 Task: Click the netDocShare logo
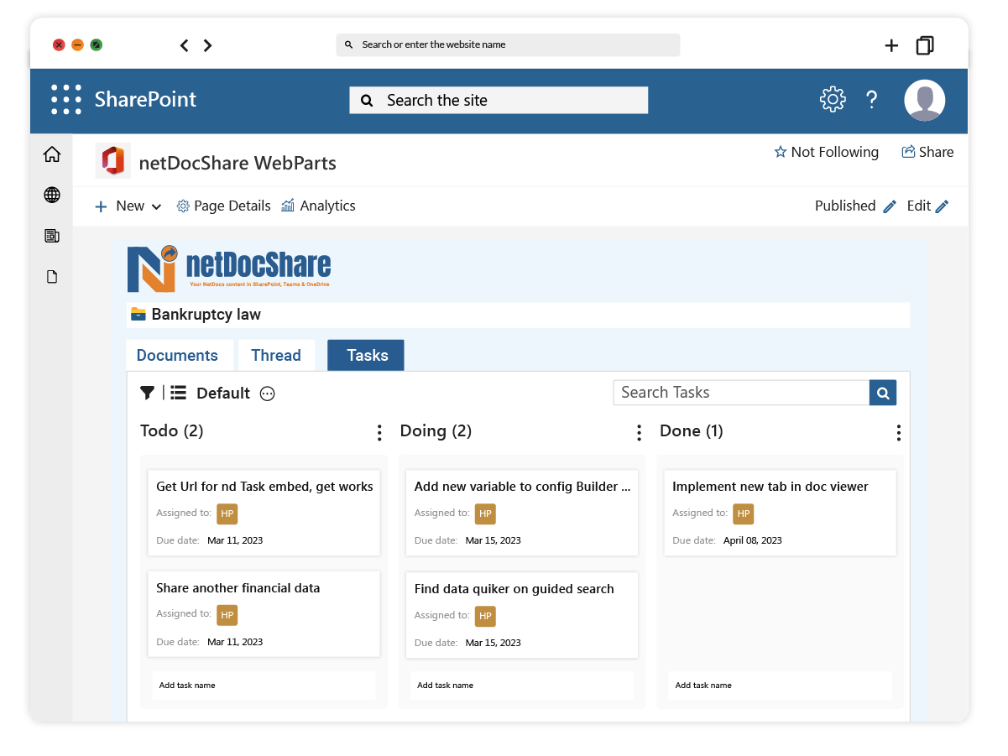pos(229,269)
